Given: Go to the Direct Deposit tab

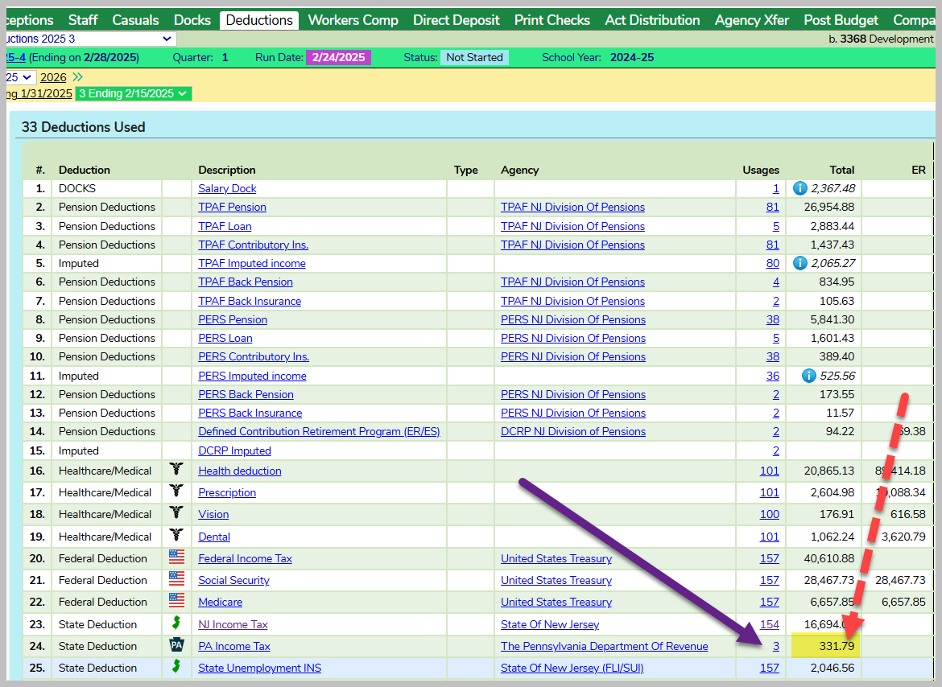Looking at the screenshot, I should [457, 20].
